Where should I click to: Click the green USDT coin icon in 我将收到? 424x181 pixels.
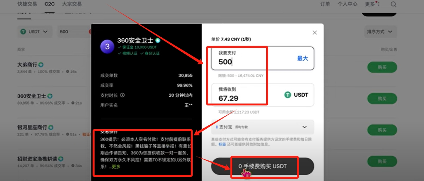pos(288,95)
